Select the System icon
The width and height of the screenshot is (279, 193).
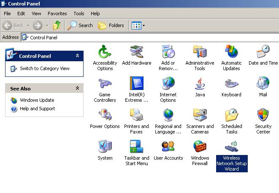coord(105,147)
